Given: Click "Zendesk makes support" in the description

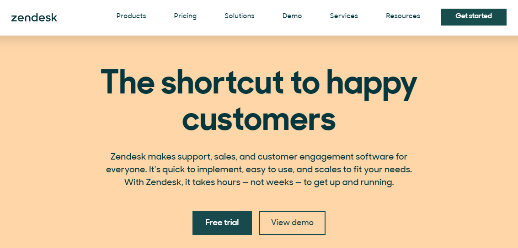Looking at the screenshot, I should coord(160,157).
